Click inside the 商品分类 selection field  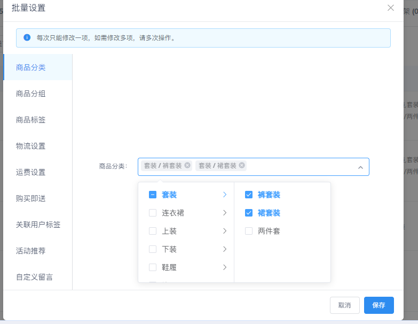pos(253,167)
